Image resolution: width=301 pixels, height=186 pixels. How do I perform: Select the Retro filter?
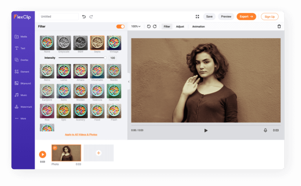tap(47, 71)
